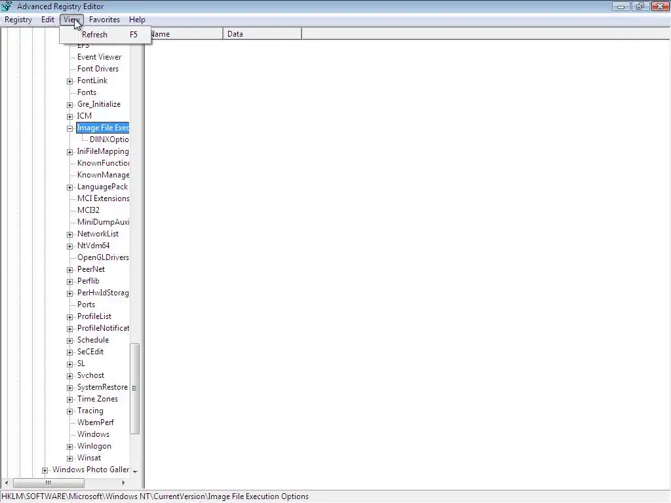Screen dimensions: 671x503
Task: Expand the ProfileNotification key
Action: pos(69,329)
